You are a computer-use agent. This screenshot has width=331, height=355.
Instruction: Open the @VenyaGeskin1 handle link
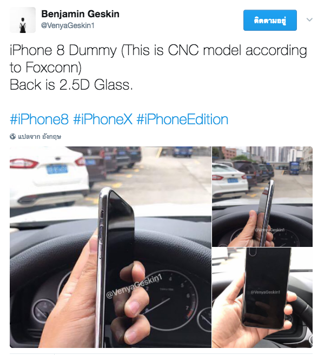tap(68, 25)
